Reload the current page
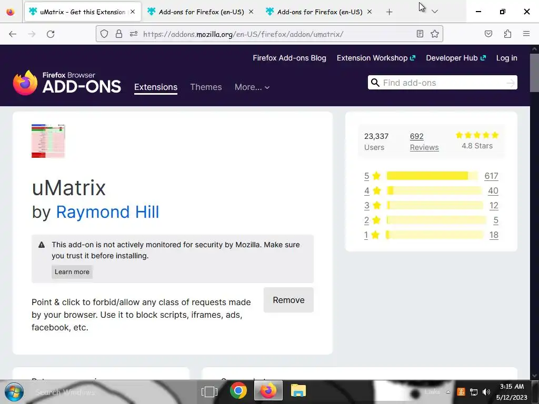 coord(51,34)
